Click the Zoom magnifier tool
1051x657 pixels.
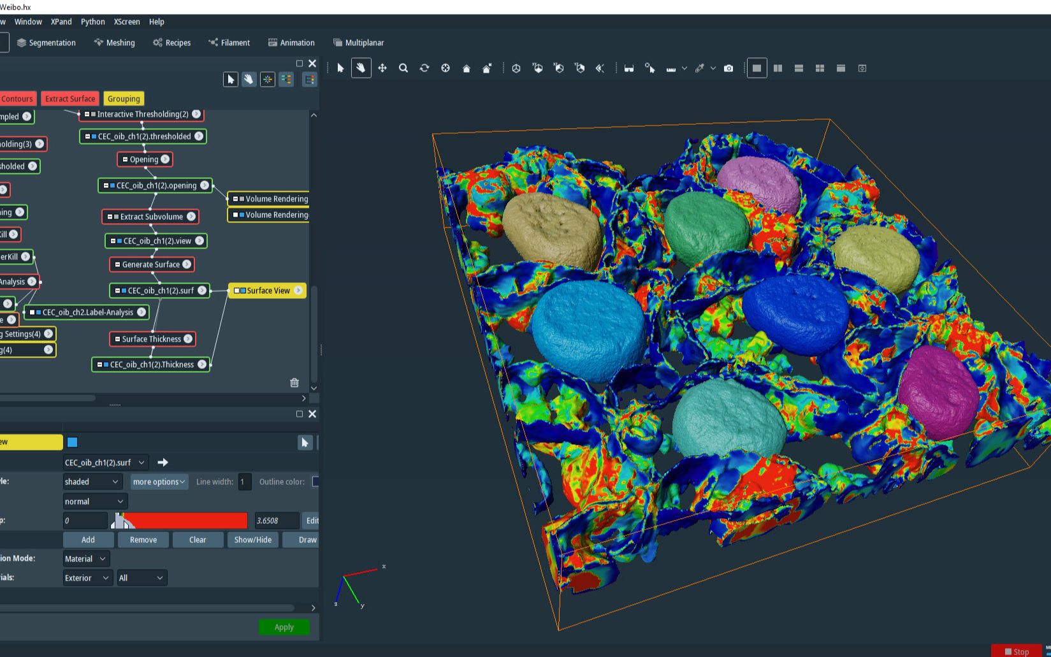click(403, 68)
